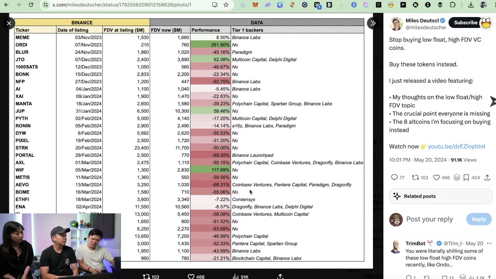The height and width of the screenshot is (279, 496).
Task: Click TrimBot's username
Action: click(415, 243)
